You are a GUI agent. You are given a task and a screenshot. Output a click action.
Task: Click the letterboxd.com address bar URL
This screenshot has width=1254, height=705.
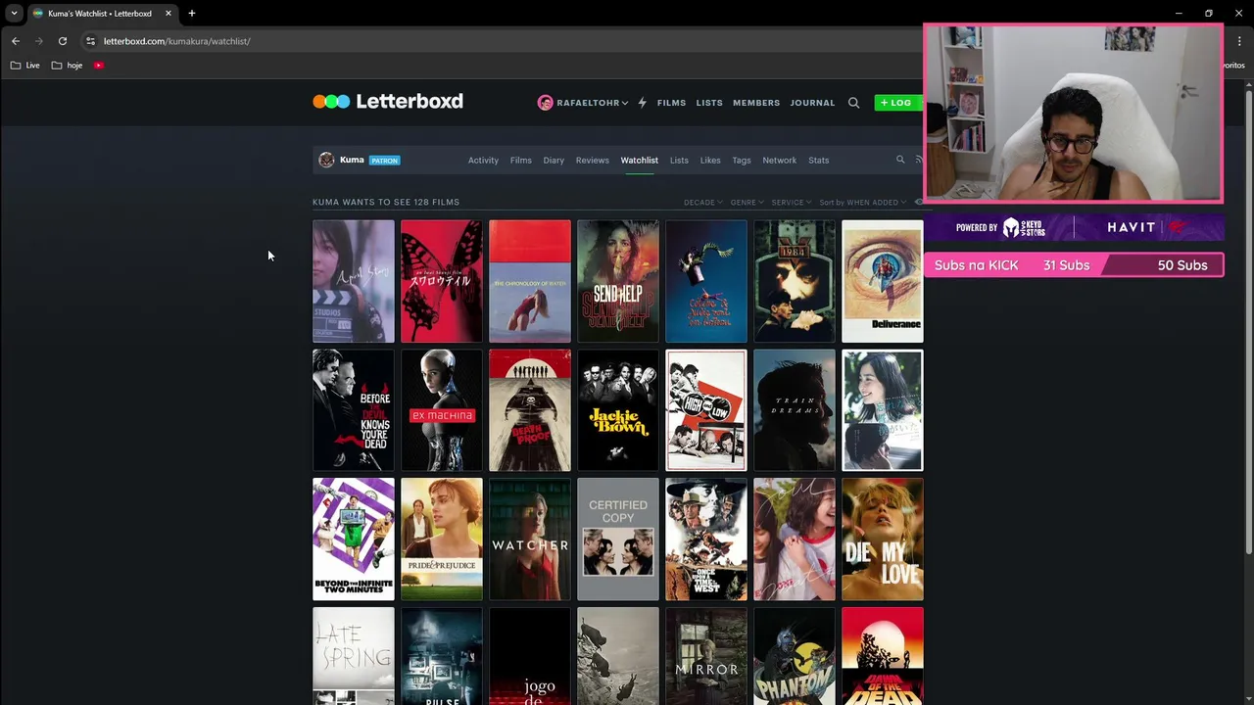pyautogui.click(x=177, y=41)
